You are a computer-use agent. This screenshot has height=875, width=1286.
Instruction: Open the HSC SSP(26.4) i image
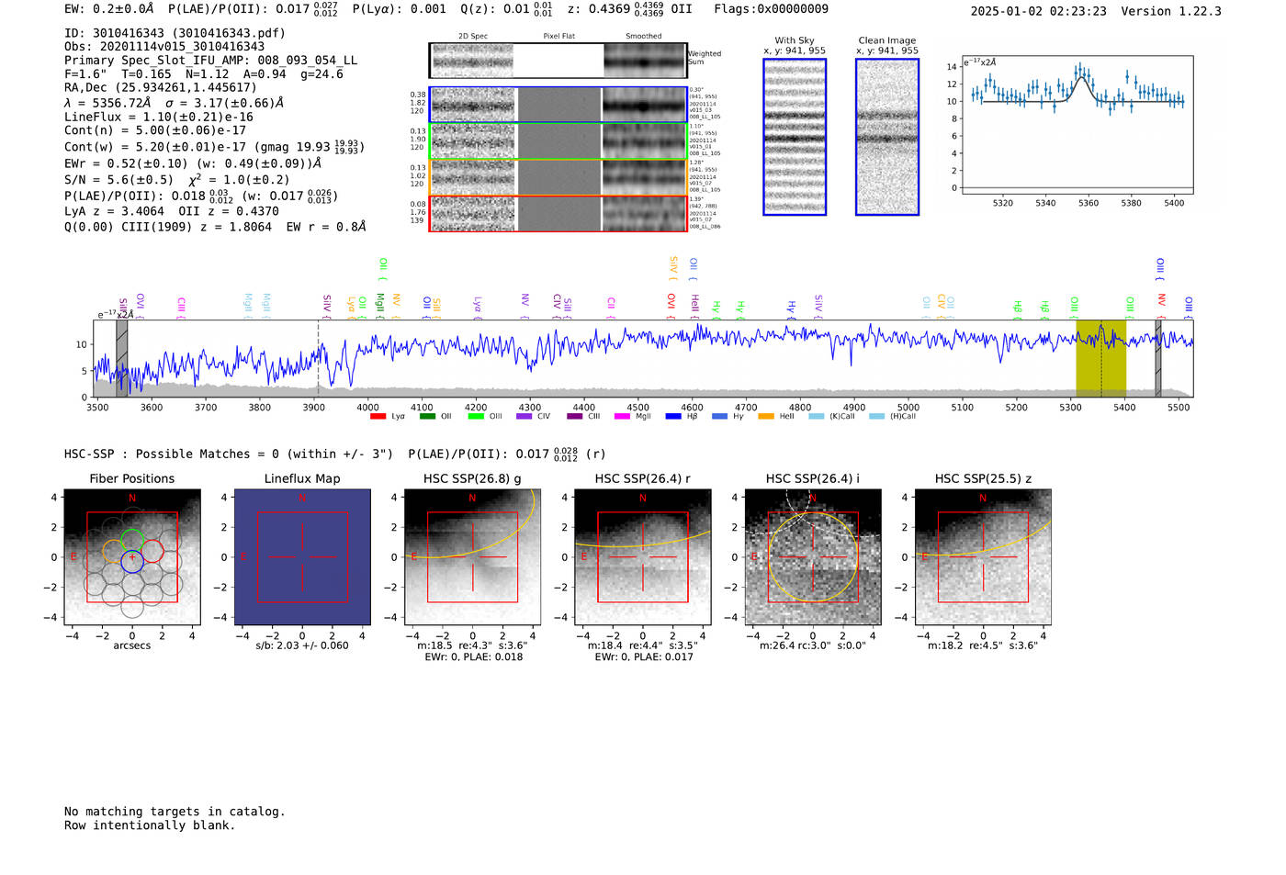[x=813, y=557]
